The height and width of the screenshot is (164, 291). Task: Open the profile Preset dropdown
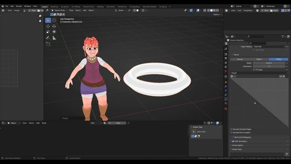tap(259, 73)
